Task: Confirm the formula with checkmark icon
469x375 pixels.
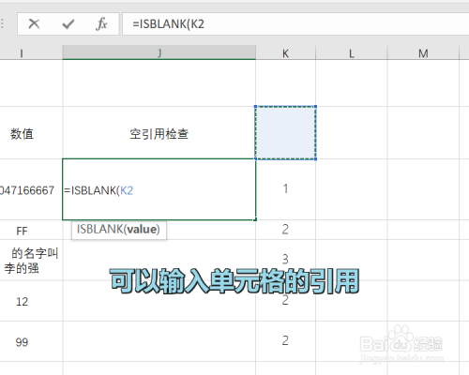Action: 68,23
